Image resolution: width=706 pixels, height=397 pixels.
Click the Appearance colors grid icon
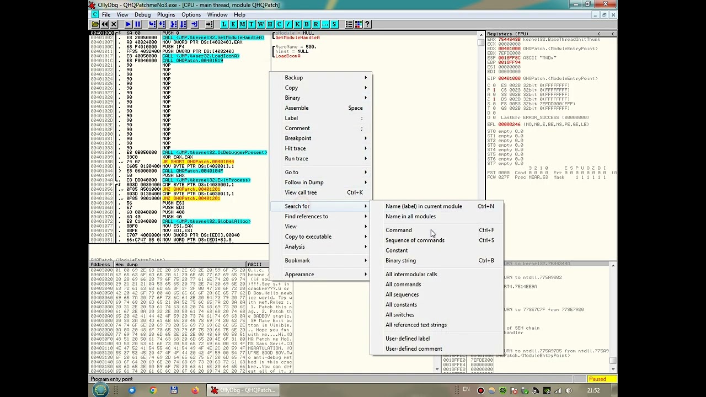(x=358, y=24)
